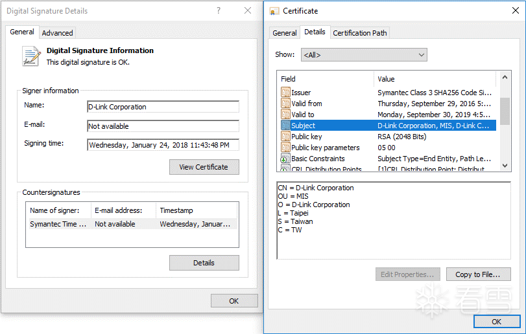
Task: Click the View Certificate button
Action: tap(204, 167)
